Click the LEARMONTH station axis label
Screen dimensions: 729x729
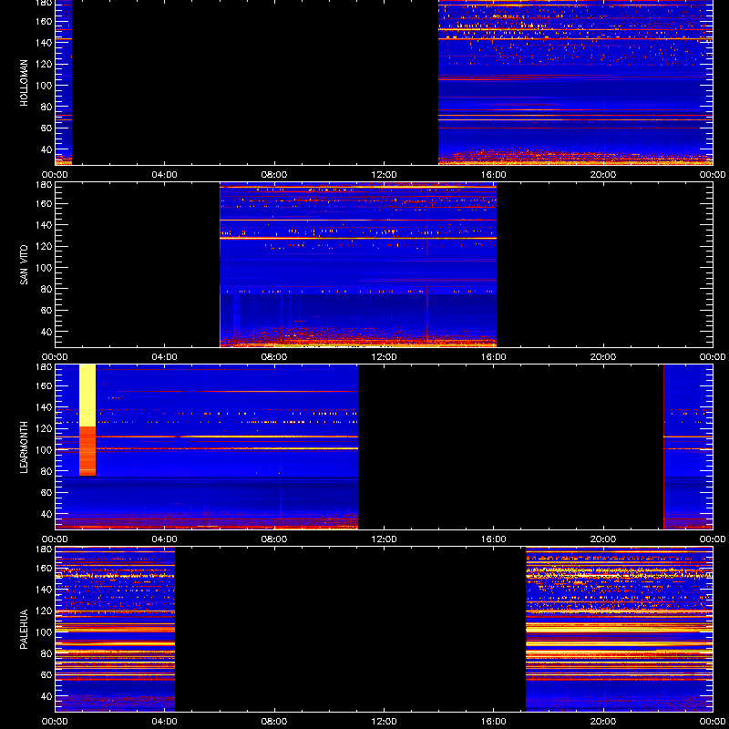coord(24,447)
